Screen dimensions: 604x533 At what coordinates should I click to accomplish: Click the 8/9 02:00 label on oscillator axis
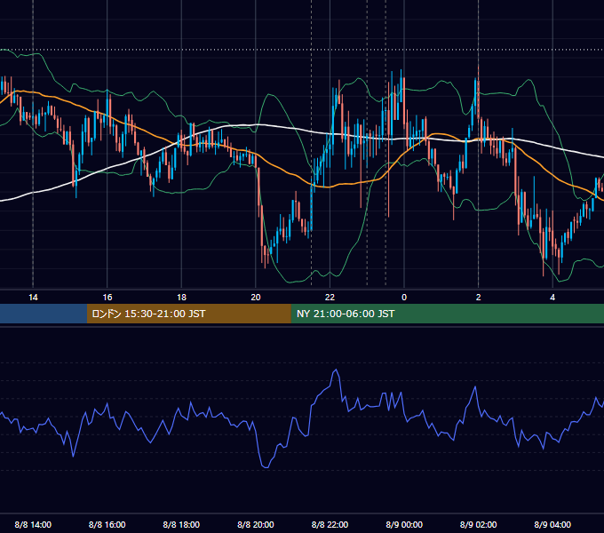pyautogui.click(x=479, y=525)
